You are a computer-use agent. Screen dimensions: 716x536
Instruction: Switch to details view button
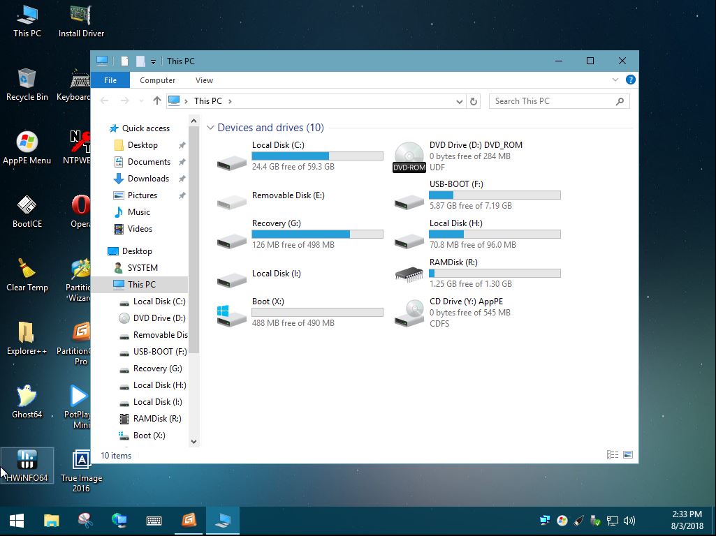point(613,455)
